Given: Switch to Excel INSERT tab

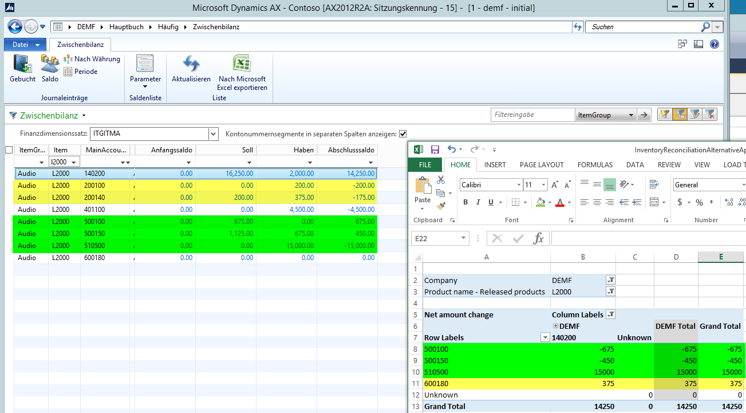Looking at the screenshot, I should pyautogui.click(x=495, y=165).
